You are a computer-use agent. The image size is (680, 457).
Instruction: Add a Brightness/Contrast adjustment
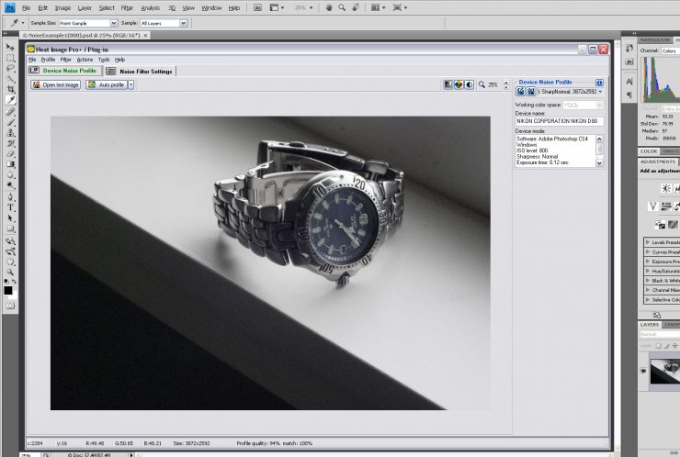click(x=665, y=188)
